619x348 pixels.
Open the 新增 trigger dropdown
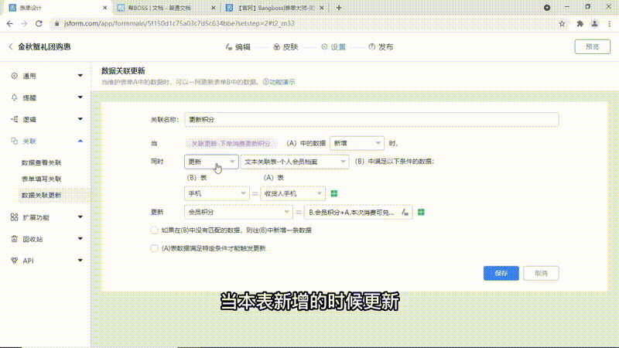click(357, 143)
